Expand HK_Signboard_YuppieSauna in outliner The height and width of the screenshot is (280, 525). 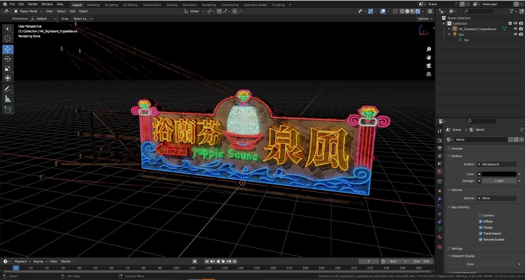tap(449, 29)
